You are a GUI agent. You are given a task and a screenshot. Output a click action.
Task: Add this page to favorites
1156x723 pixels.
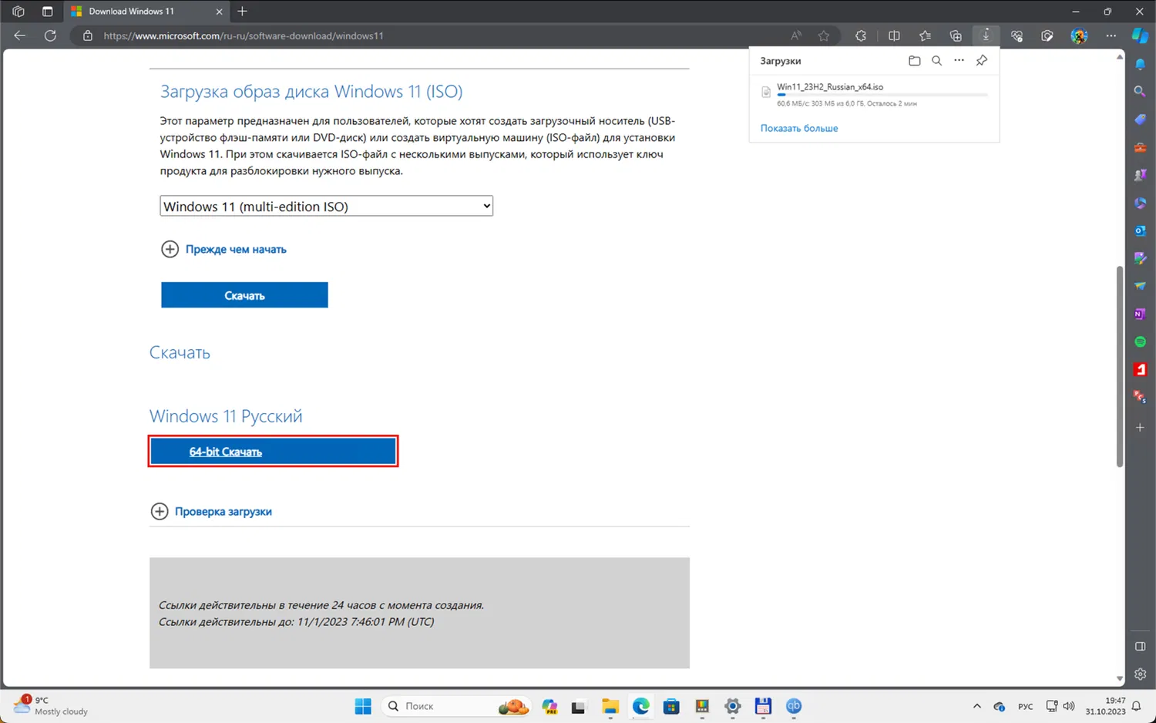tap(824, 35)
